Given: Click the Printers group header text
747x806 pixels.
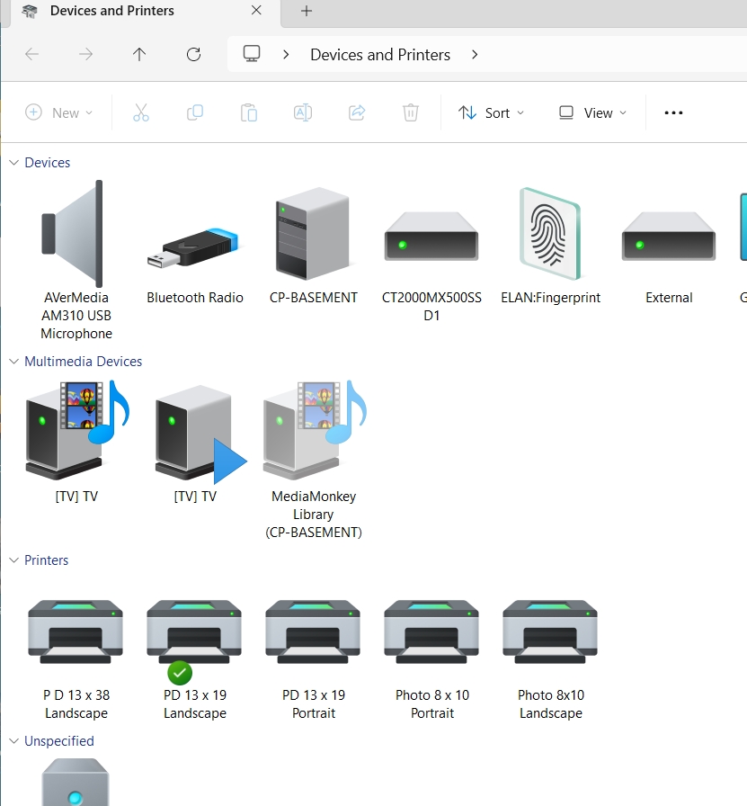Looking at the screenshot, I should pos(46,560).
